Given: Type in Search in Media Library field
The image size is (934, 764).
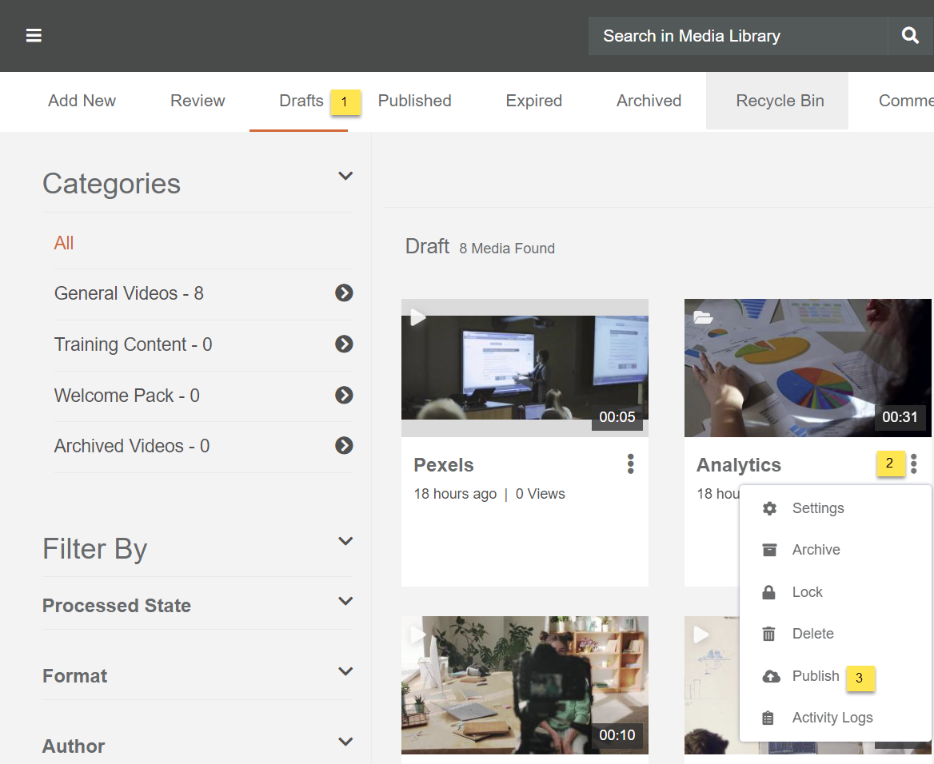Looking at the screenshot, I should pyautogui.click(x=736, y=36).
